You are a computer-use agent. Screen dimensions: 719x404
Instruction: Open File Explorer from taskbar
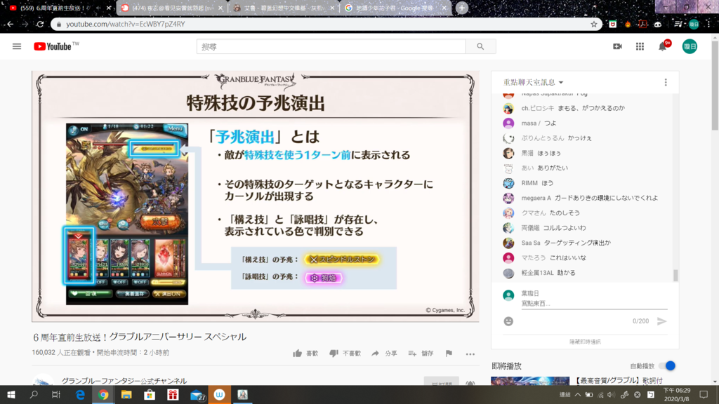point(126,394)
